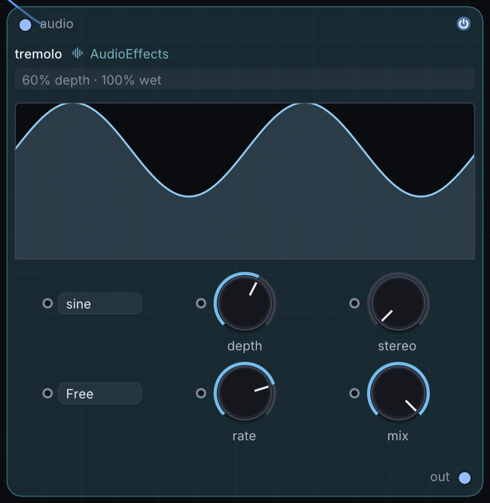Click modulation port beside mix knob
The image size is (490, 503).
[x=354, y=393]
